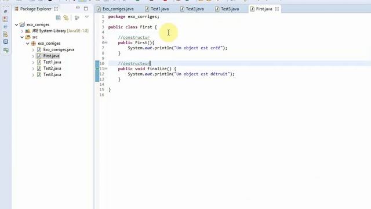Collapse the exo_corriges package node
371x209 pixels.
tap(28, 44)
